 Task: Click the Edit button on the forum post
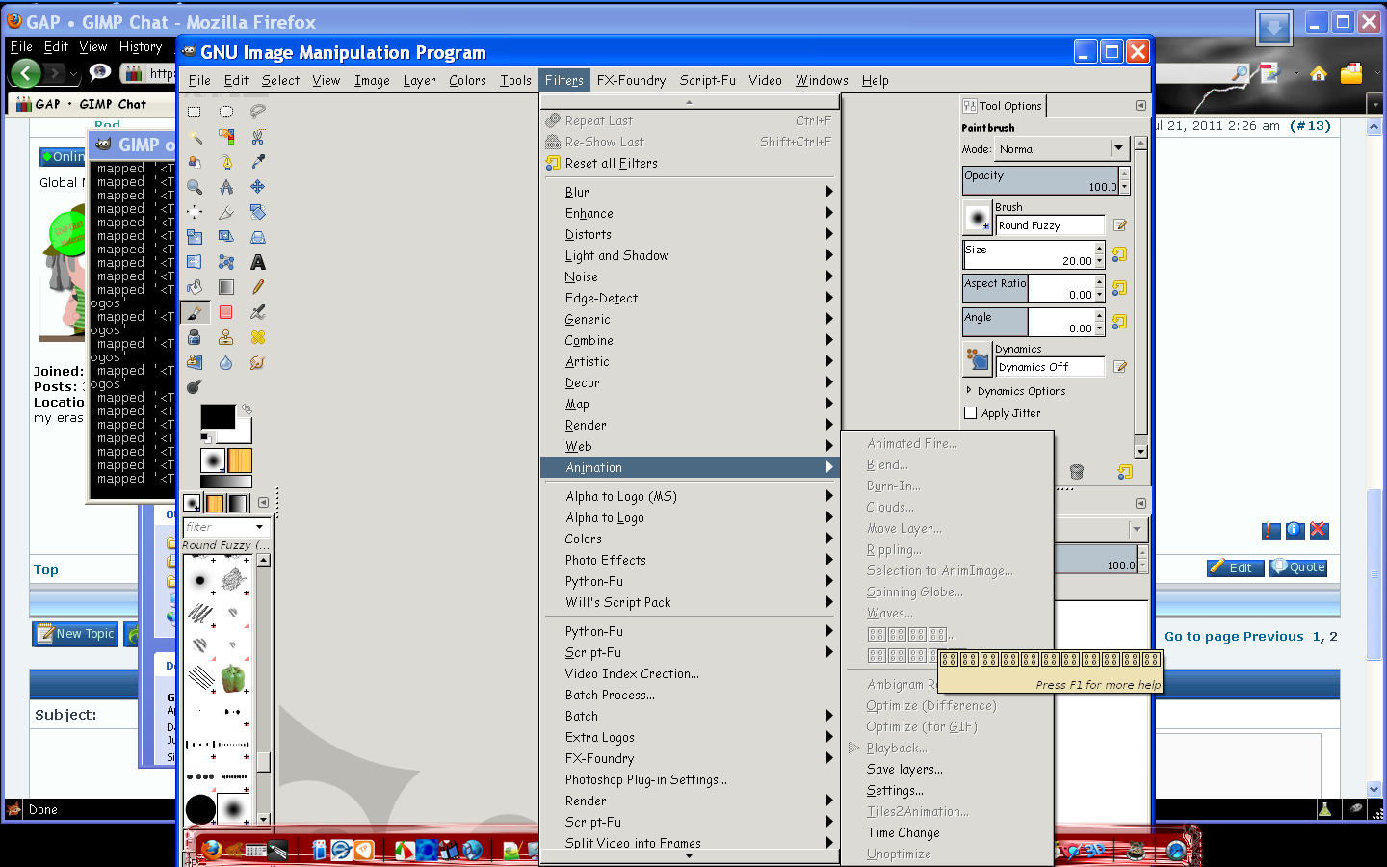1234,567
